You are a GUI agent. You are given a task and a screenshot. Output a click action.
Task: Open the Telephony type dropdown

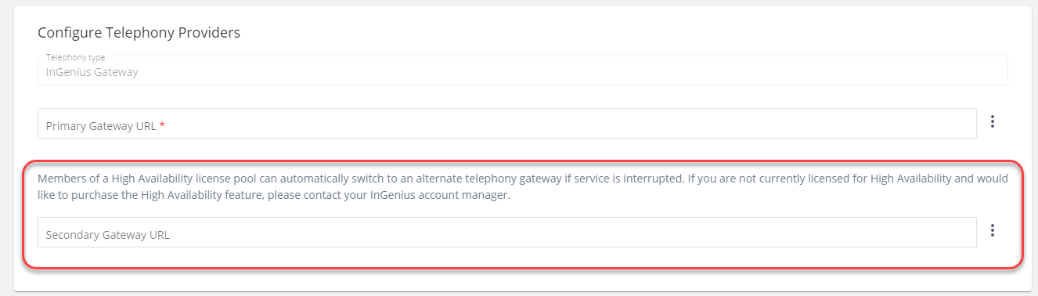[x=523, y=70]
